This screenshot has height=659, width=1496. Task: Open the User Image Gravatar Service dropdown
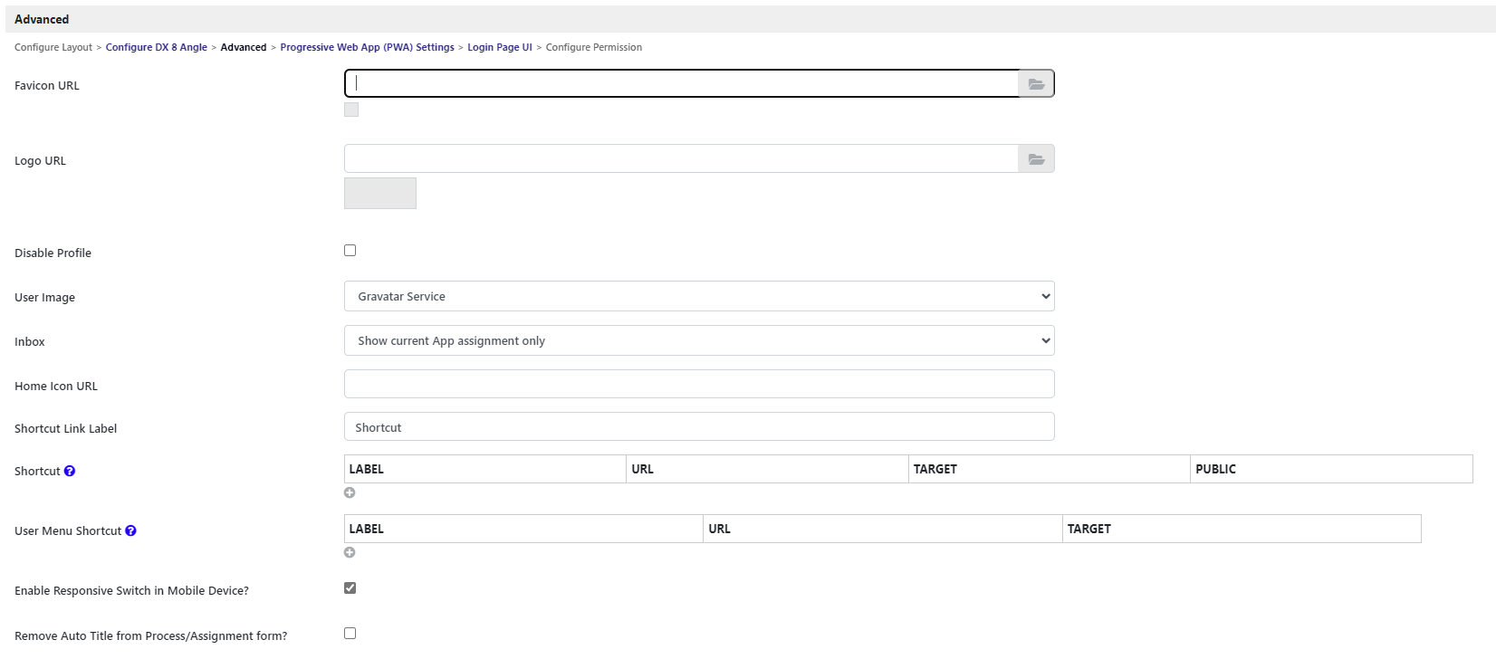[x=699, y=297]
